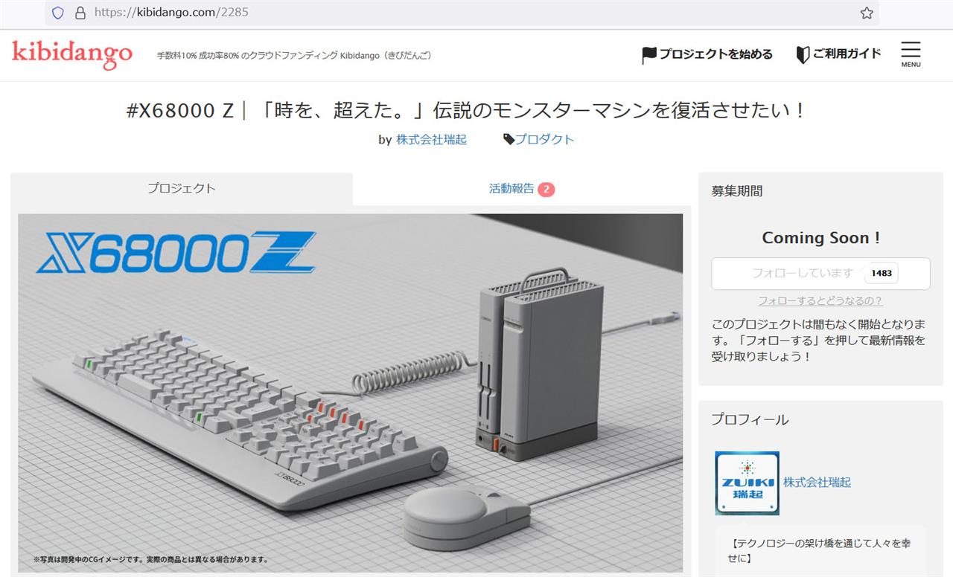Click the padlock site security icon
Screen dimensions: 953x577
click(x=80, y=13)
